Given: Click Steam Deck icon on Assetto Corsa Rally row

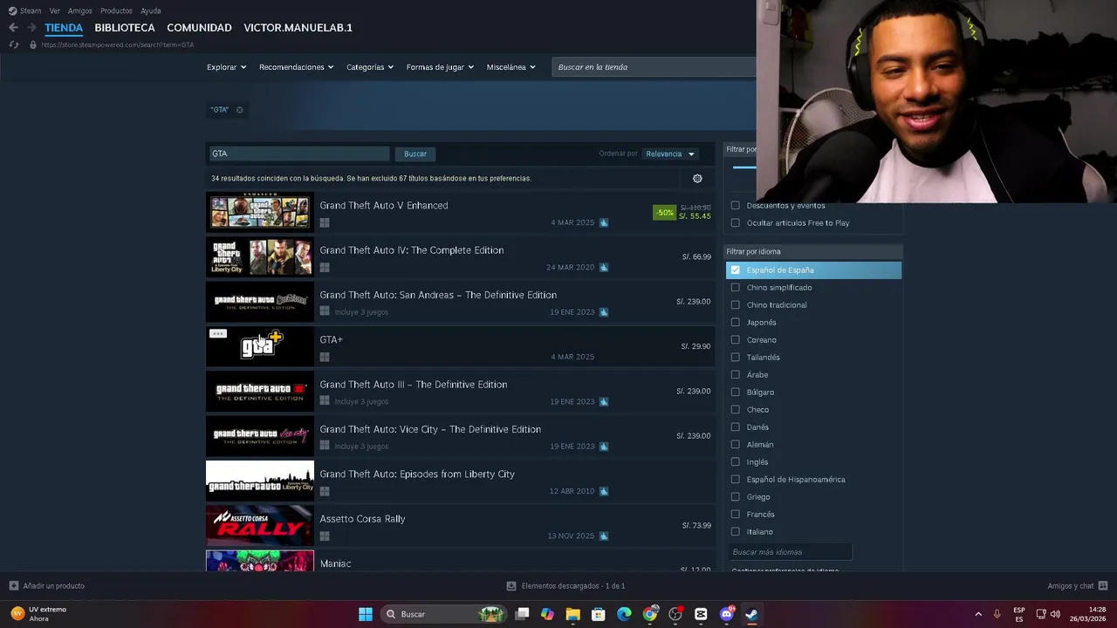Looking at the screenshot, I should (x=604, y=536).
